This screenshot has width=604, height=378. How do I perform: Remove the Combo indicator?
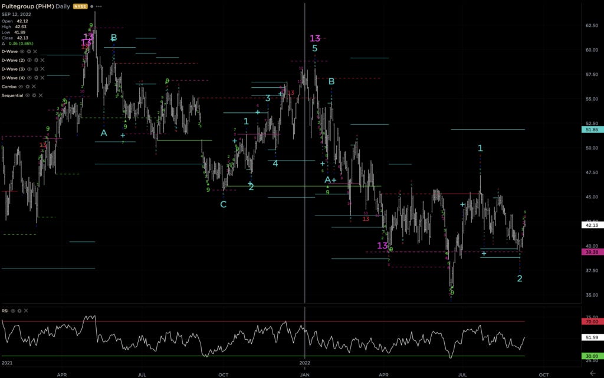34,87
